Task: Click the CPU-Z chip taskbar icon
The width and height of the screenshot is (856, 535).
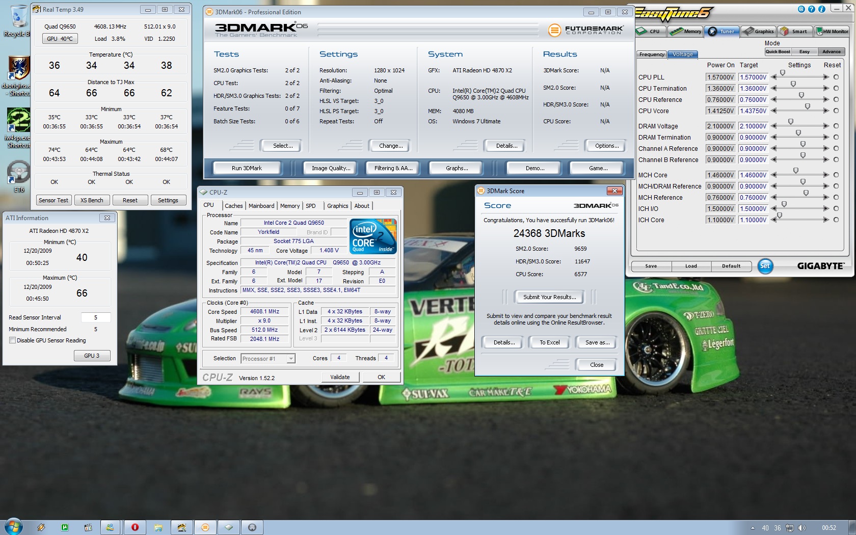Action: click(229, 527)
